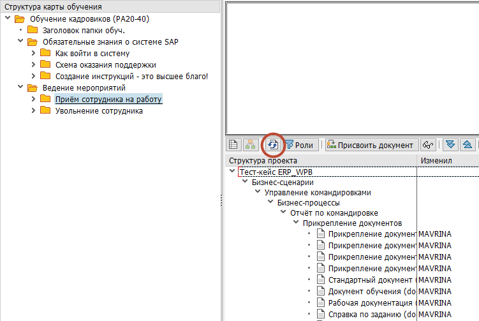Viewport: 479px width, 321px height.
Task: Click the glasses display icon
Action: [428, 145]
